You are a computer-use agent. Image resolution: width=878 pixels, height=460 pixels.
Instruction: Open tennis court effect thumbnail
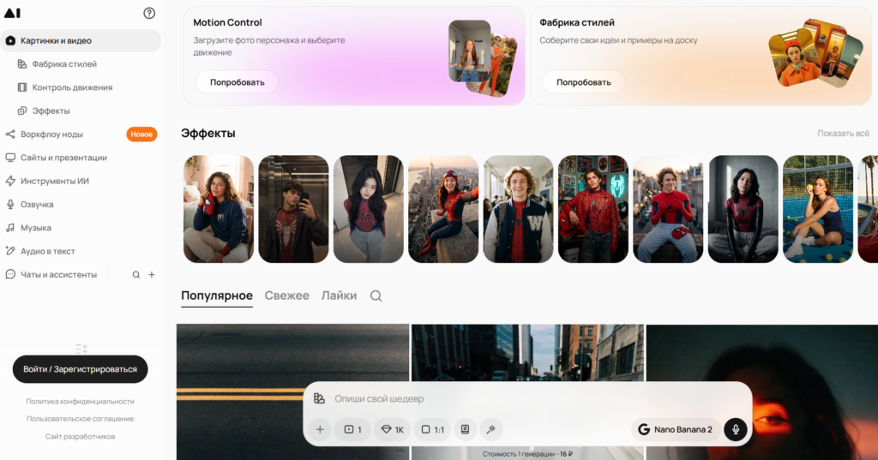(818, 209)
